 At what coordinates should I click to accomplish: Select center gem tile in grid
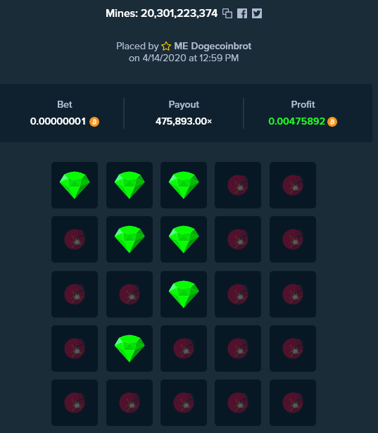184,294
